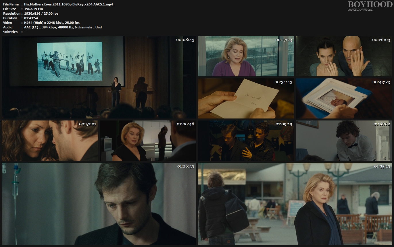Open the 01:18:02 thumbnail of waiter in bow tie
This screenshot has height=247, width=394.
pos(344,141)
